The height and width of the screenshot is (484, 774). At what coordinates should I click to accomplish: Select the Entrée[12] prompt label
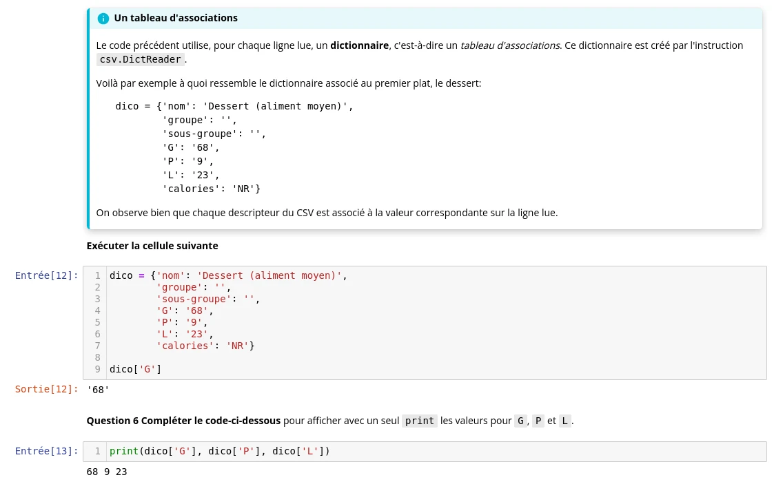[x=46, y=275]
